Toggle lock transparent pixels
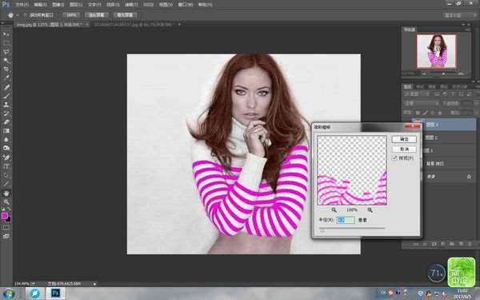480x300 pixels. coord(418,113)
